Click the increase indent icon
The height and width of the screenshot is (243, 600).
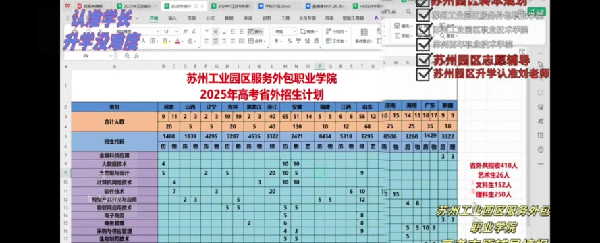[242, 32]
